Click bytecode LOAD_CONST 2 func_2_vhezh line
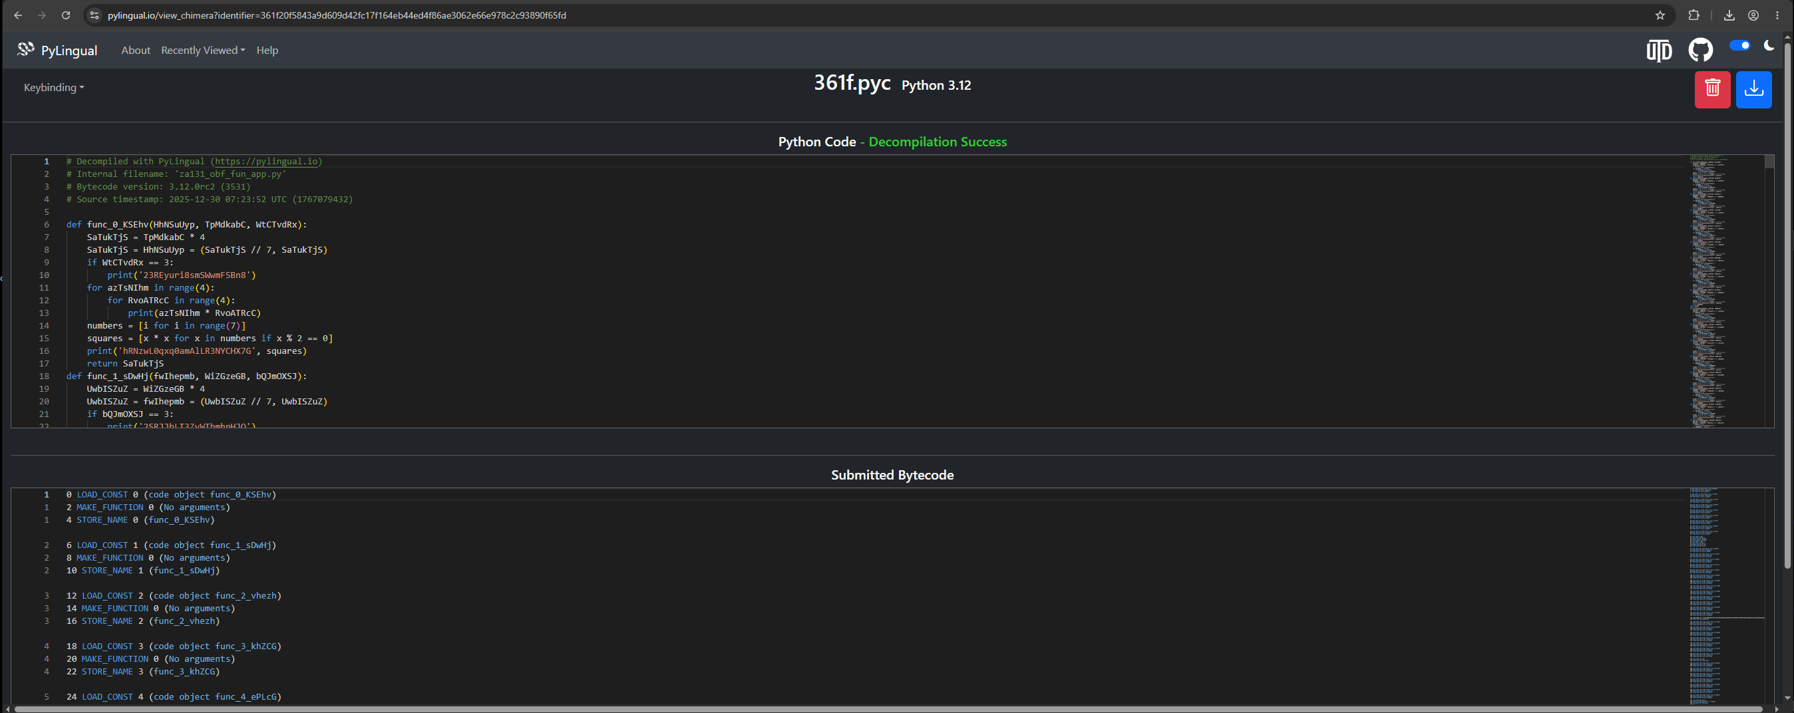Image resolution: width=1794 pixels, height=713 pixels. coord(174,596)
